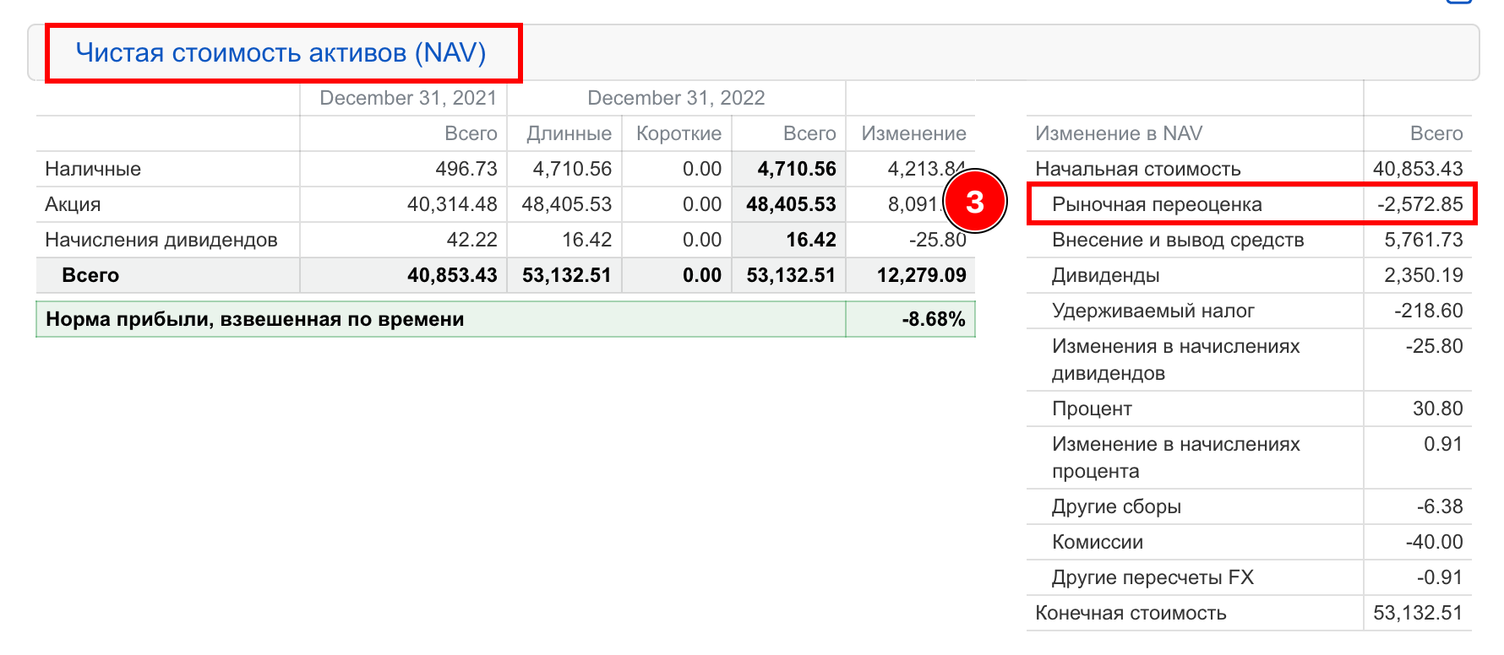Viewport: 1504px width, 655px height.
Task: Click the Начисления дивидендов row label
Action: (x=161, y=240)
